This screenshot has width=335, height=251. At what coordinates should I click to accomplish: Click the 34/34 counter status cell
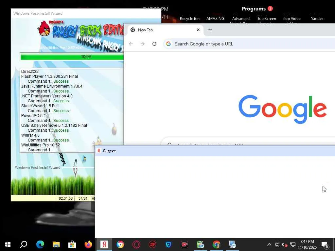tap(83, 198)
